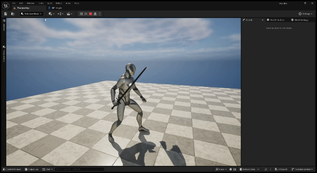Open the Blueprints toolbar dropdown
Screen dimensions: 317x173
60,14
